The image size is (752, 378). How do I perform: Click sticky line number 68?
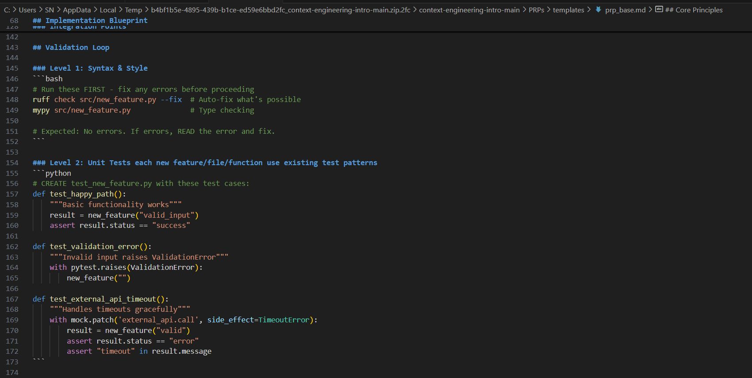pyautogui.click(x=14, y=20)
